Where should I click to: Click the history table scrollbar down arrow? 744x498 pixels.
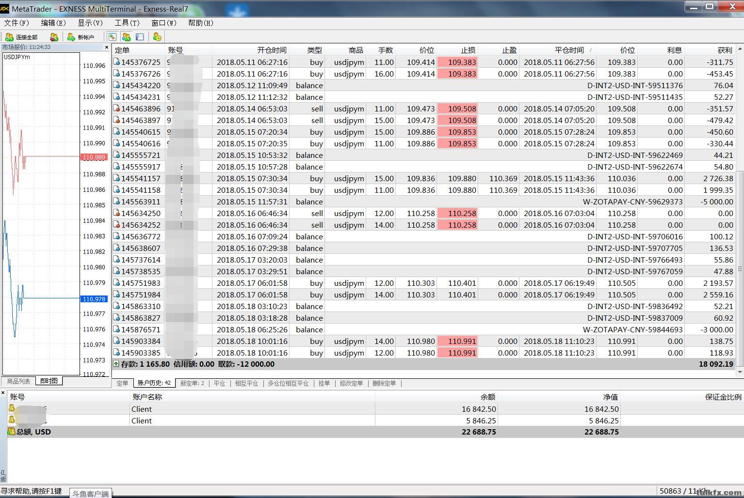point(740,372)
